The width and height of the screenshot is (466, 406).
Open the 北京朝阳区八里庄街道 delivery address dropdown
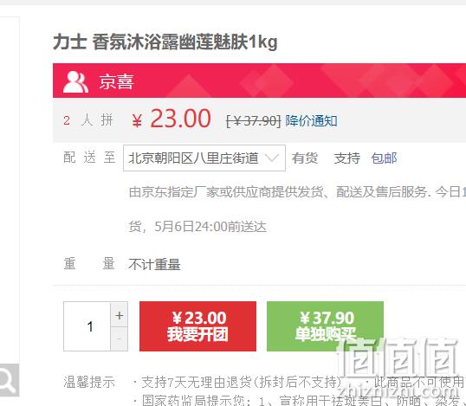[x=204, y=158]
